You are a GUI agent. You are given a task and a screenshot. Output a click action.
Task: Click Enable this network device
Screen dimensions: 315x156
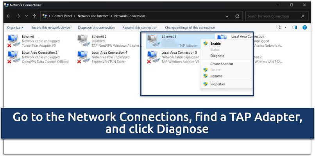click(51, 28)
